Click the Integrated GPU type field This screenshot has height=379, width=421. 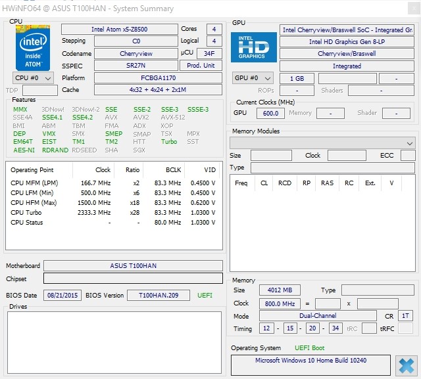coord(347,66)
